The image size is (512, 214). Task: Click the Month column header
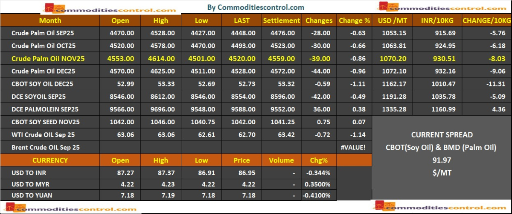pos(50,20)
